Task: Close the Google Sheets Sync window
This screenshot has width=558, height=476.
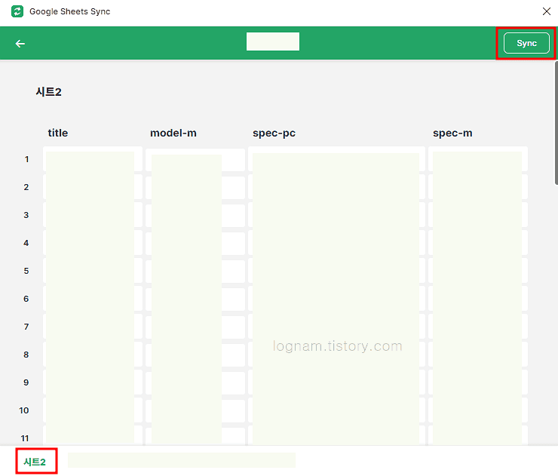Action: click(x=547, y=11)
